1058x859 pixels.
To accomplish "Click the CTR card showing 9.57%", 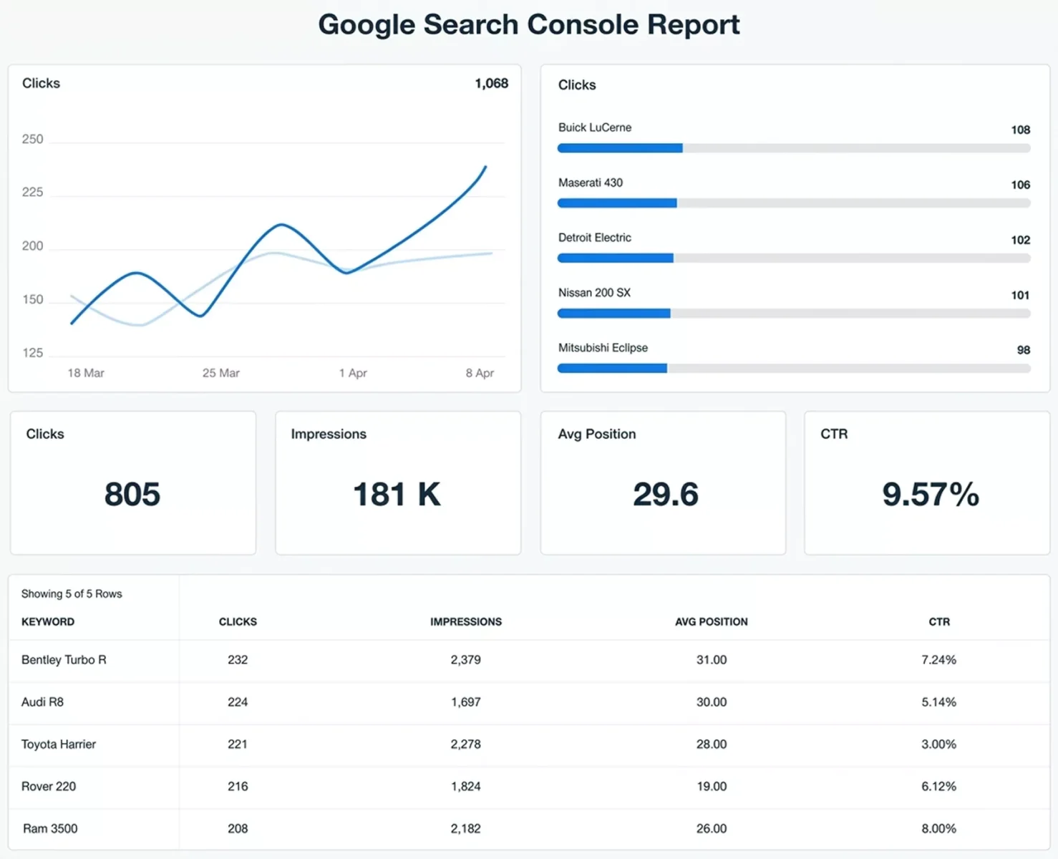I will point(928,483).
